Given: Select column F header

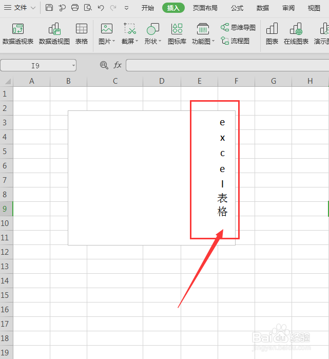Looking at the screenshot, I should [236, 81].
